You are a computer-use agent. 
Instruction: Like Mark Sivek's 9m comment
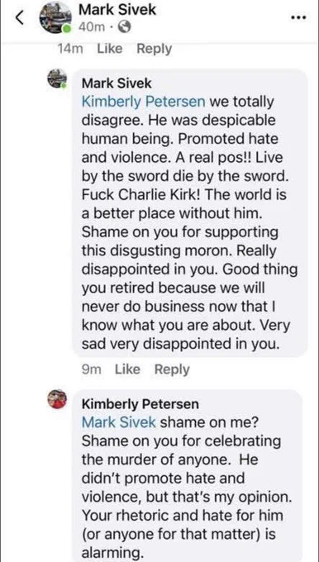[127, 369]
